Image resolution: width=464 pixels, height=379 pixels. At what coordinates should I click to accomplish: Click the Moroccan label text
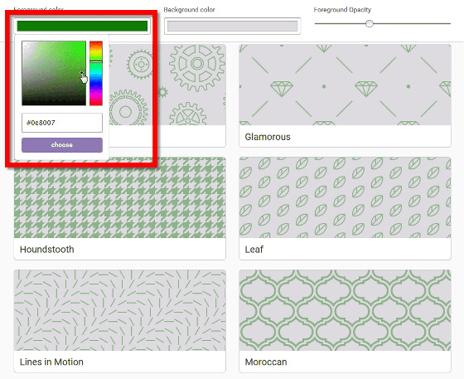(266, 362)
